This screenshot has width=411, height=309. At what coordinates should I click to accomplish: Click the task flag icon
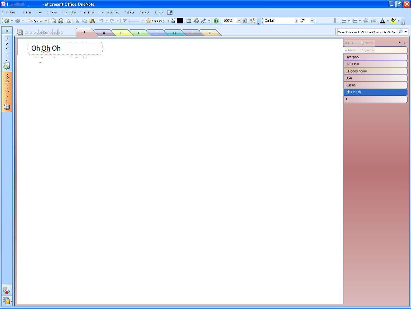pyautogui.click(x=125, y=21)
